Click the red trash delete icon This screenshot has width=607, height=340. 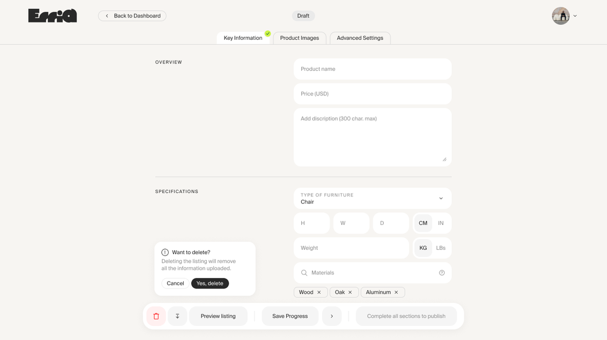click(x=156, y=316)
